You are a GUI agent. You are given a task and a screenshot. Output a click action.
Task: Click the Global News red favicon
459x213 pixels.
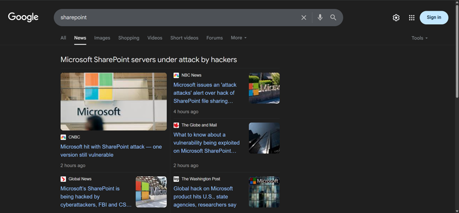click(x=63, y=179)
